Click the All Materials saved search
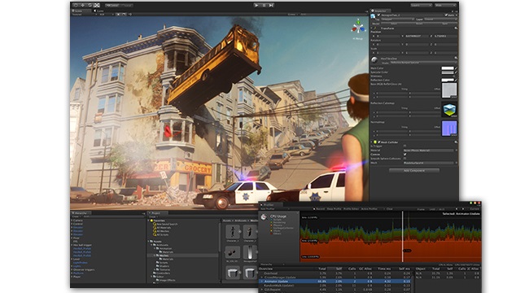The width and height of the screenshot is (529, 293). click(x=164, y=228)
